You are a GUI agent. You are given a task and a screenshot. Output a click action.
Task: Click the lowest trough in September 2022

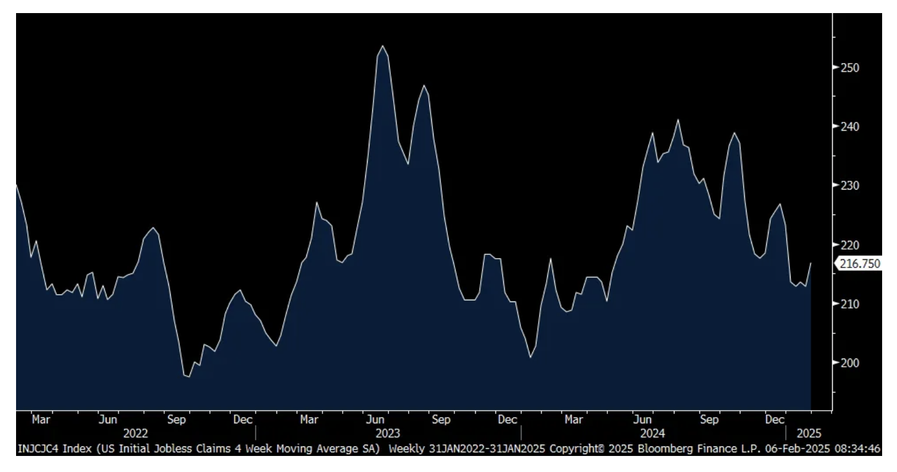coord(189,376)
